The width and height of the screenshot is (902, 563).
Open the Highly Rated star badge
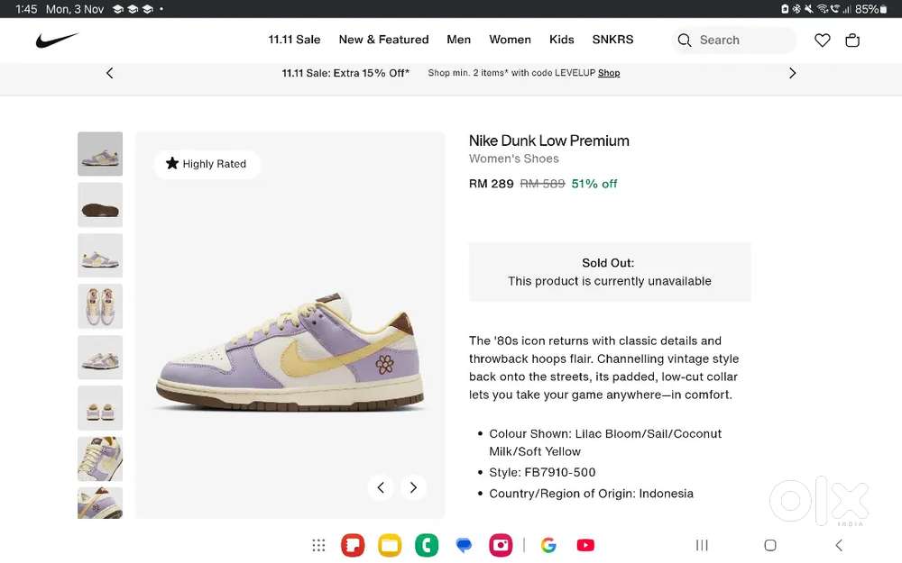click(x=207, y=164)
